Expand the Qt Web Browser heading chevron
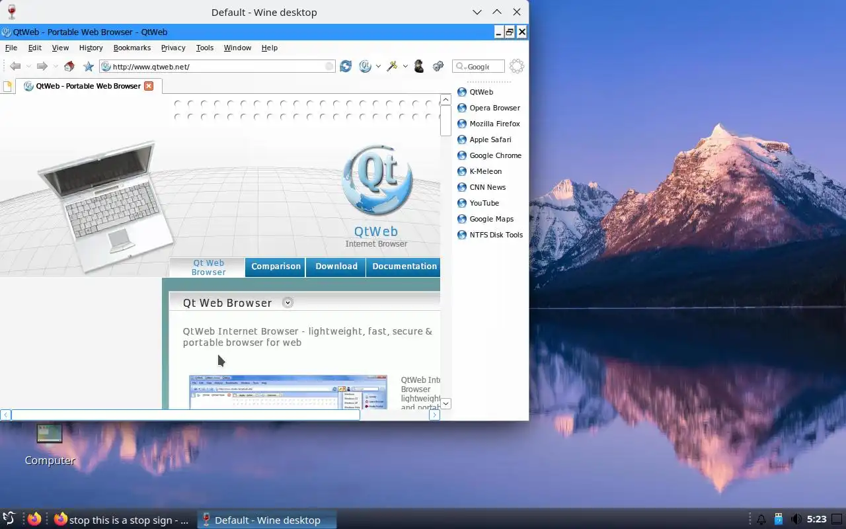Viewport: 846px width, 529px height. click(x=288, y=302)
